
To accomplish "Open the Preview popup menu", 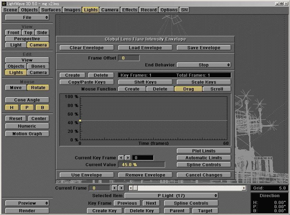I will [x=27, y=203].
